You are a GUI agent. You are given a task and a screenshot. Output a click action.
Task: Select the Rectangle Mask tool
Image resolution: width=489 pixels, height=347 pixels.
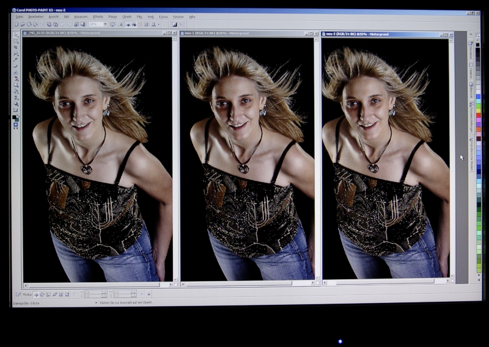17,42
